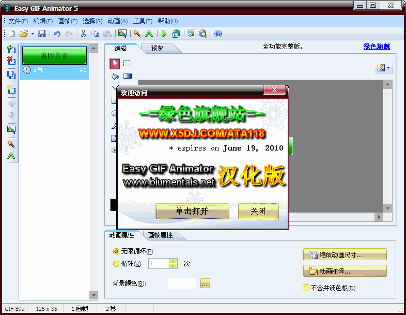
Task: Select the pointer arrow tool
Action: [x=115, y=64]
